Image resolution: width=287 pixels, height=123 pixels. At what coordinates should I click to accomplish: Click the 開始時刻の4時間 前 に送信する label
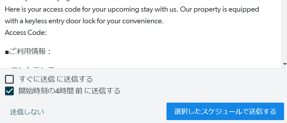[x=69, y=91]
